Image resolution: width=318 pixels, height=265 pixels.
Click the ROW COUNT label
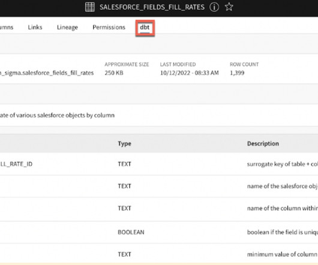[244, 64]
